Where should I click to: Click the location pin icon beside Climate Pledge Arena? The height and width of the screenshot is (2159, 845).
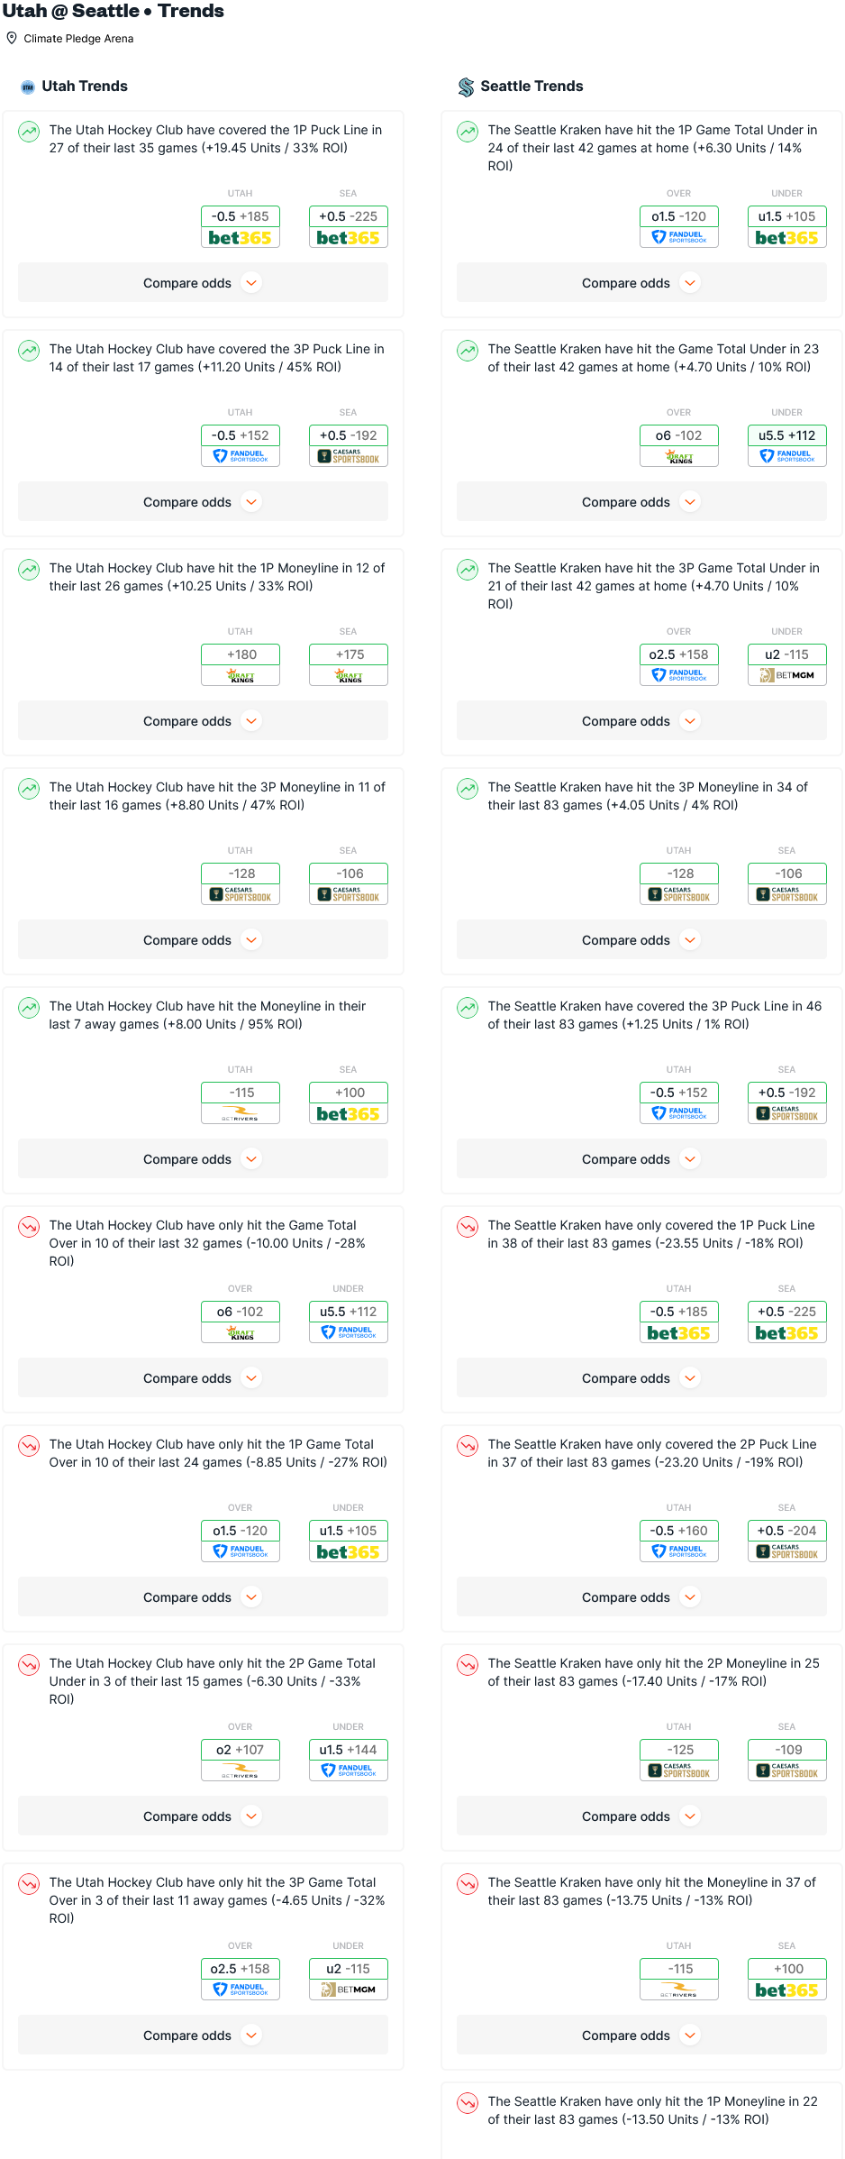click(12, 38)
